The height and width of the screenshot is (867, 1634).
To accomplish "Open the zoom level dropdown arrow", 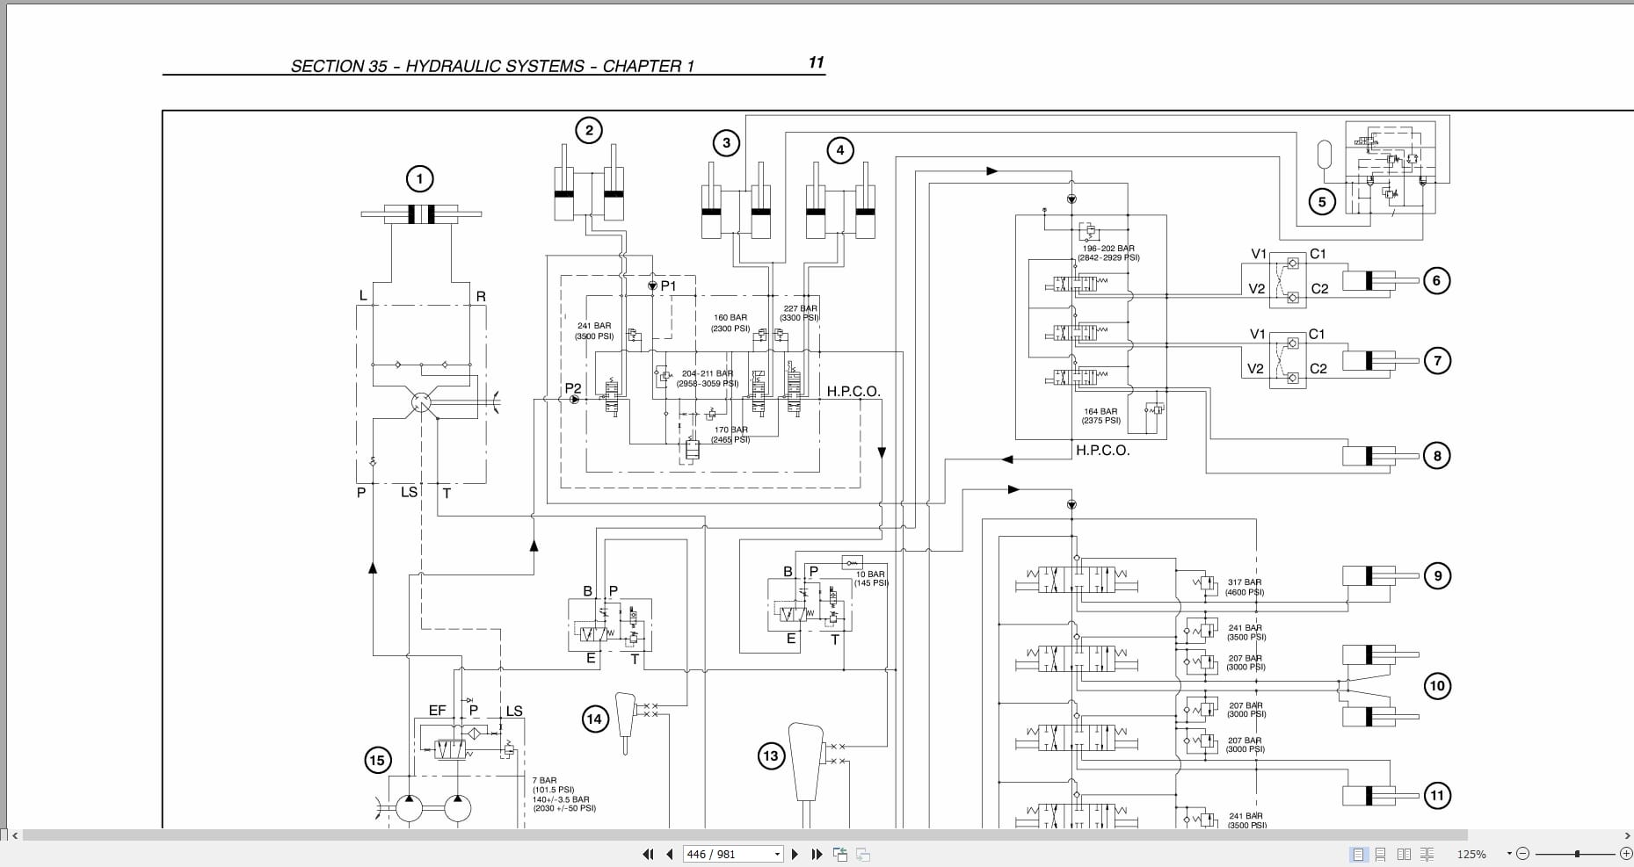I will point(1509,854).
